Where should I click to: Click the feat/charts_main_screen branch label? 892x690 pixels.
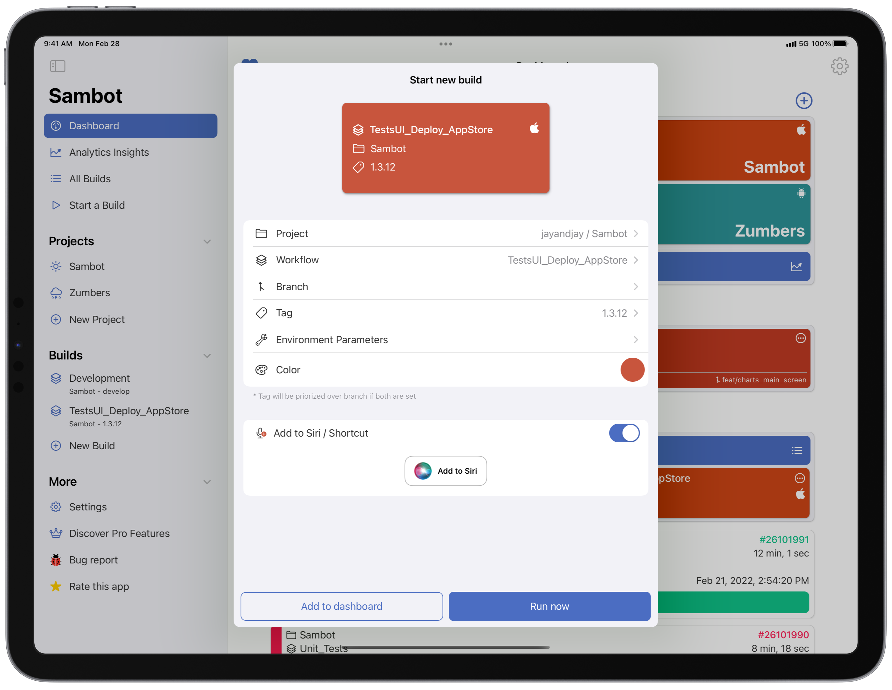point(764,380)
